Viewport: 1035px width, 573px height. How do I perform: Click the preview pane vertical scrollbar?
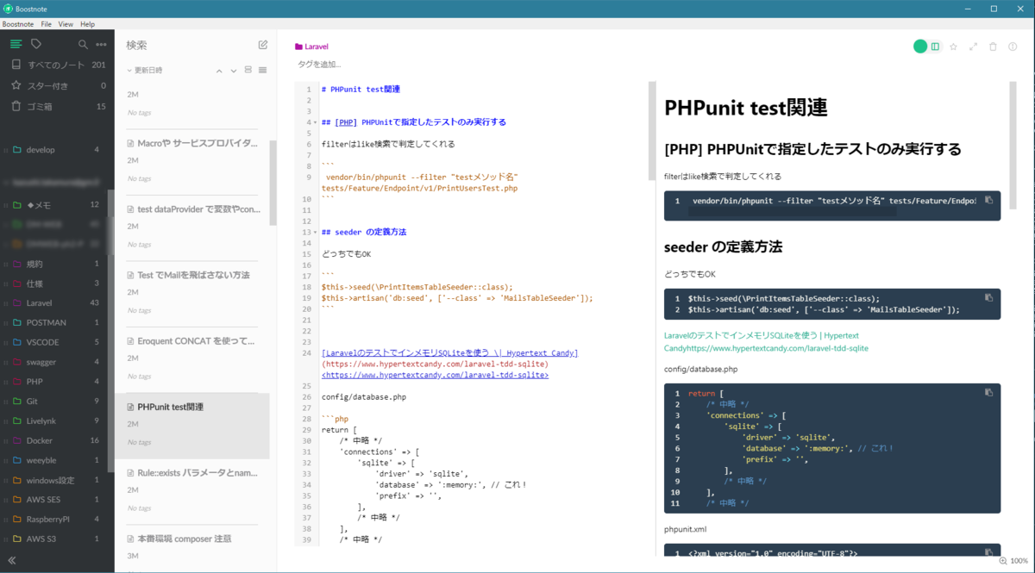click(x=1013, y=146)
